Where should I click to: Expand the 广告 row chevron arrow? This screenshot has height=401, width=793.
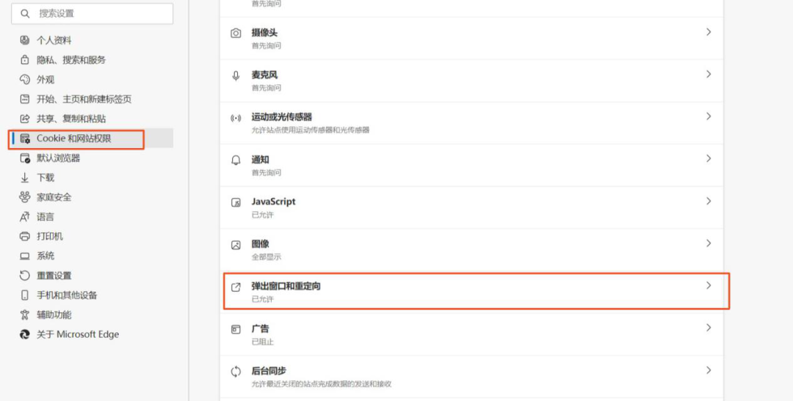point(709,328)
